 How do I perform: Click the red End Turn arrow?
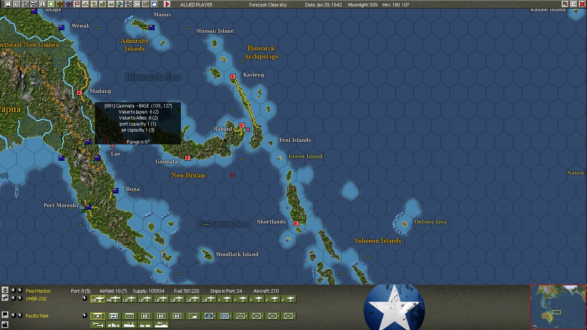[167, 4]
